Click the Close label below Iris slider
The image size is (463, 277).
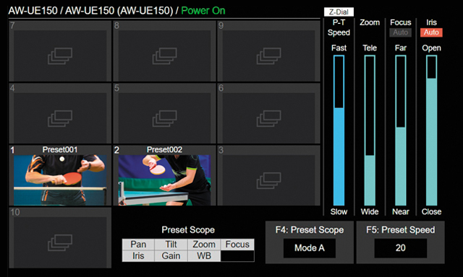click(431, 211)
